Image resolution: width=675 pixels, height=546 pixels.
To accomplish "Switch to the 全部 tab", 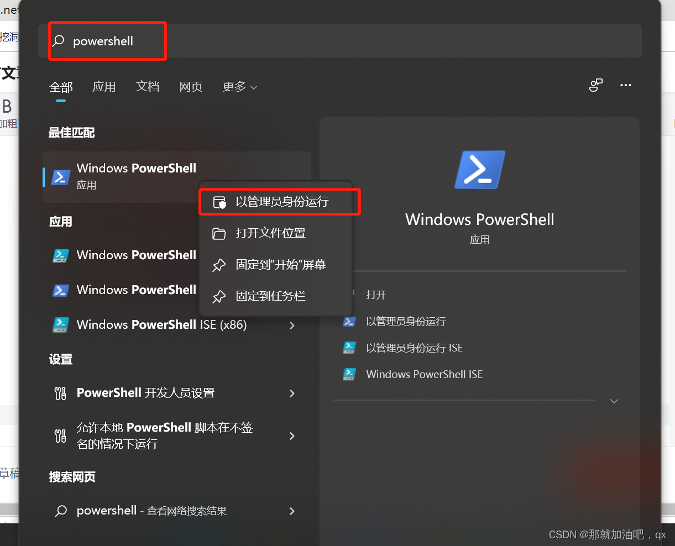I will coord(61,87).
